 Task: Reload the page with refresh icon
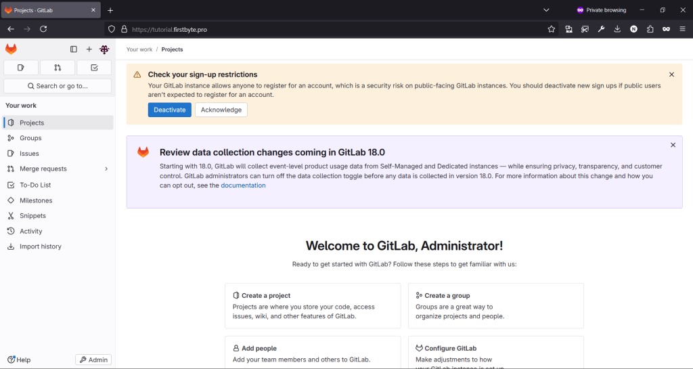(x=43, y=29)
